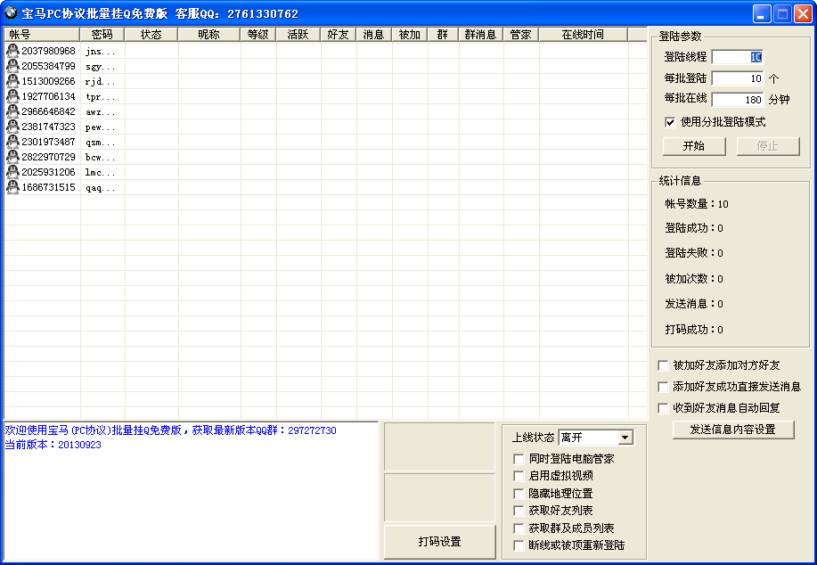Click the 在线时间 column header
Screen dimensions: 817x565
pyautogui.click(x=583, y=35)
